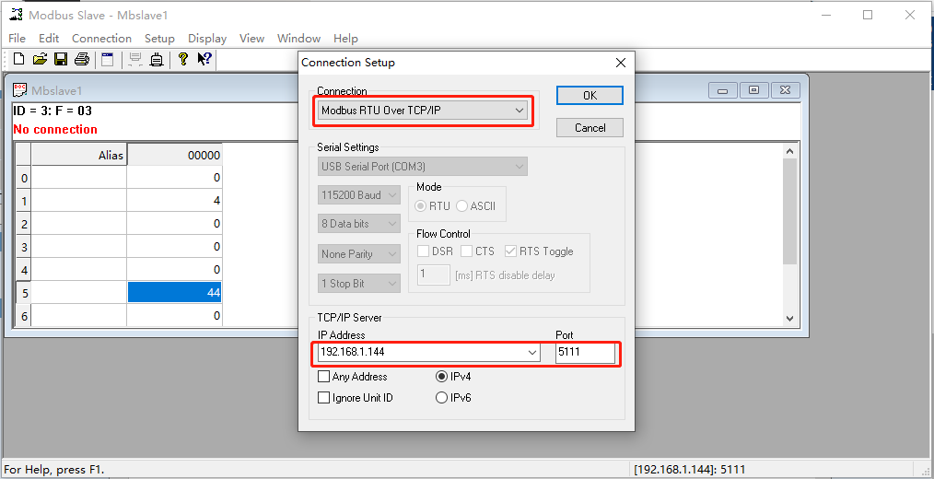Image resolution: width=934 pixels, height=479 pixels.
Task: Click the Open file folder icon
Action: [x=40, y=60]
